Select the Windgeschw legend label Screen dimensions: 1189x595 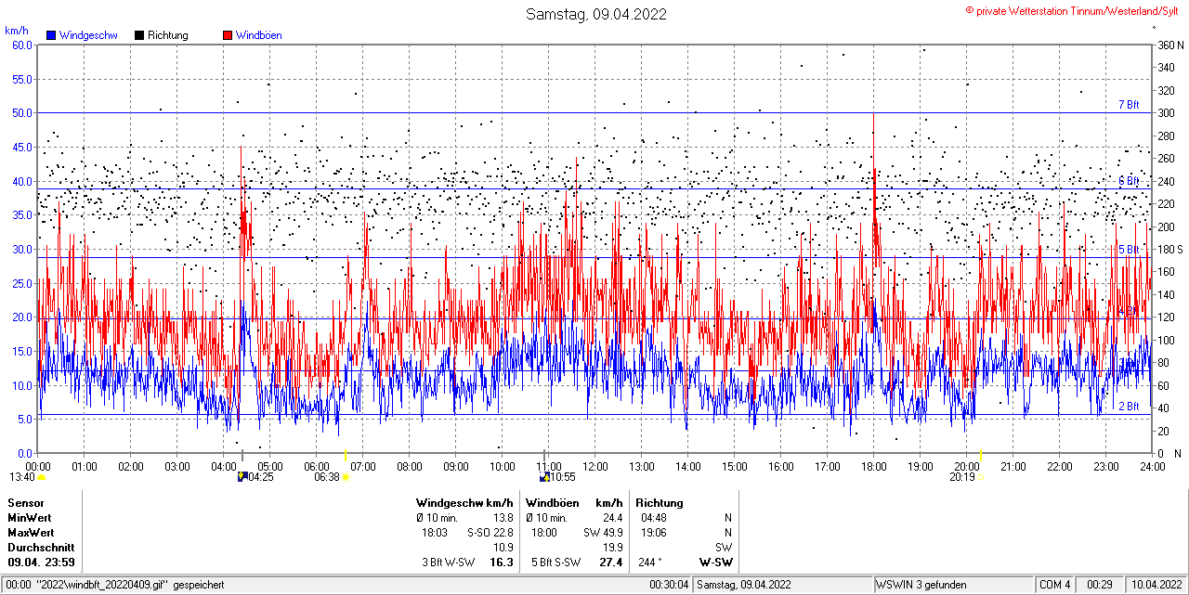pyautogui.click(x=88, y=35)
